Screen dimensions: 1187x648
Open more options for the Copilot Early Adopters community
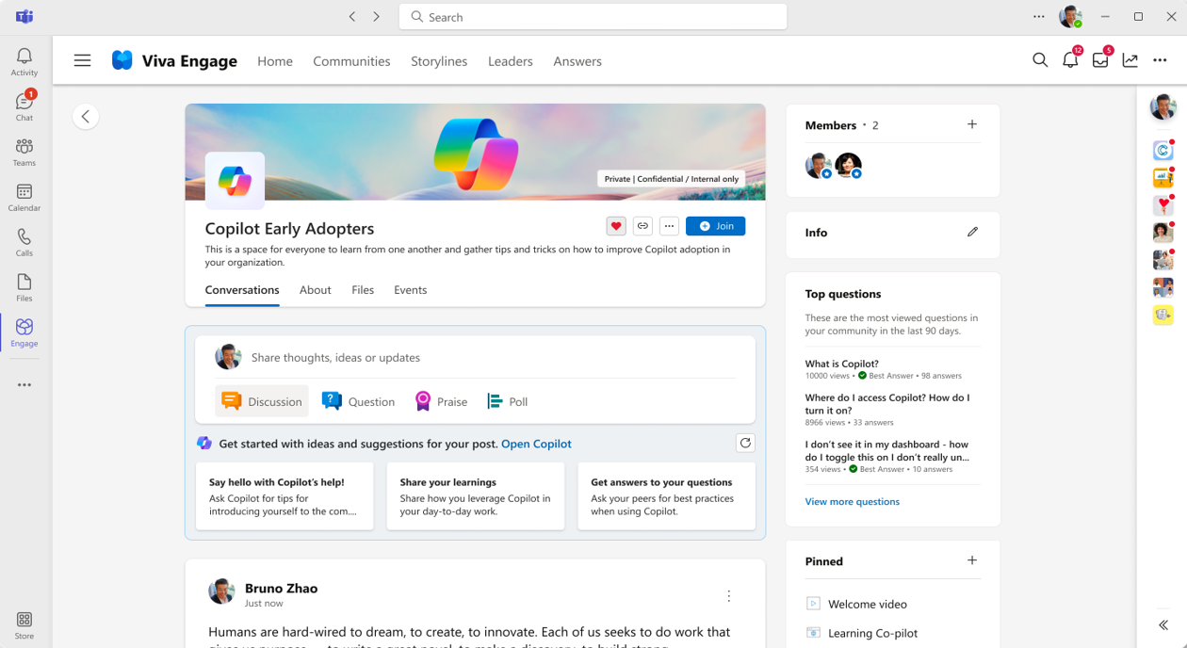coord(669,226)
